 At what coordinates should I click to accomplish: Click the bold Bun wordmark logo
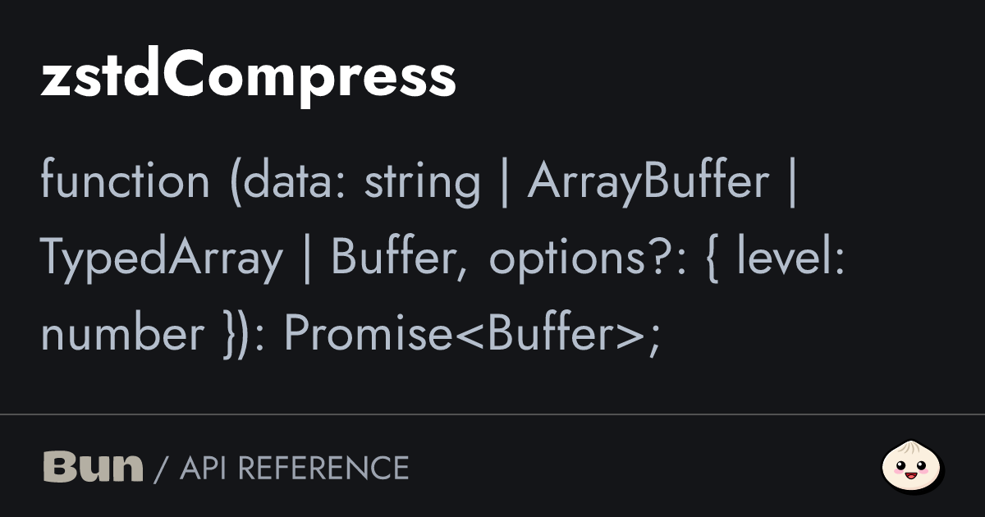(93, 467)
